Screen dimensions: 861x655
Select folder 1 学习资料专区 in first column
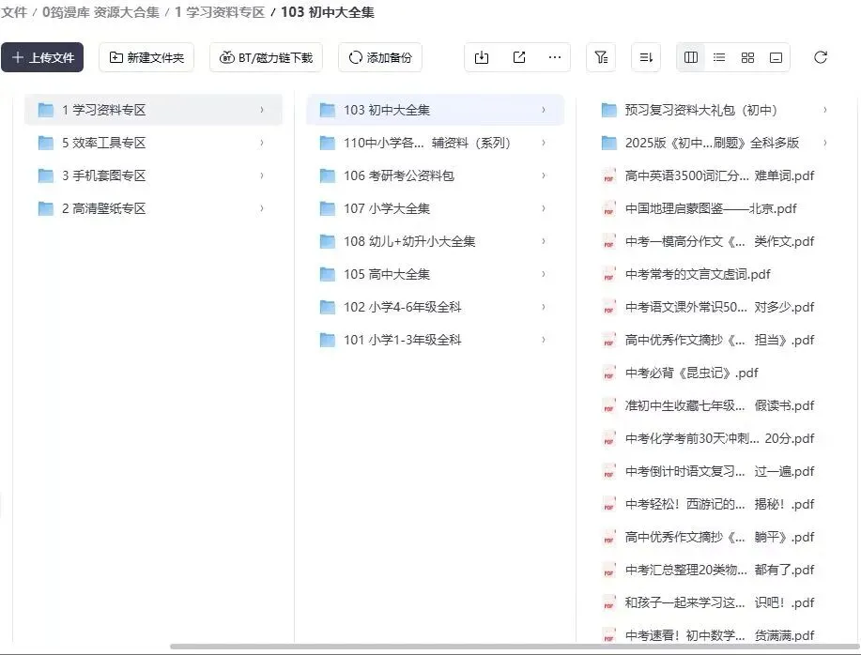pos(153,110)
